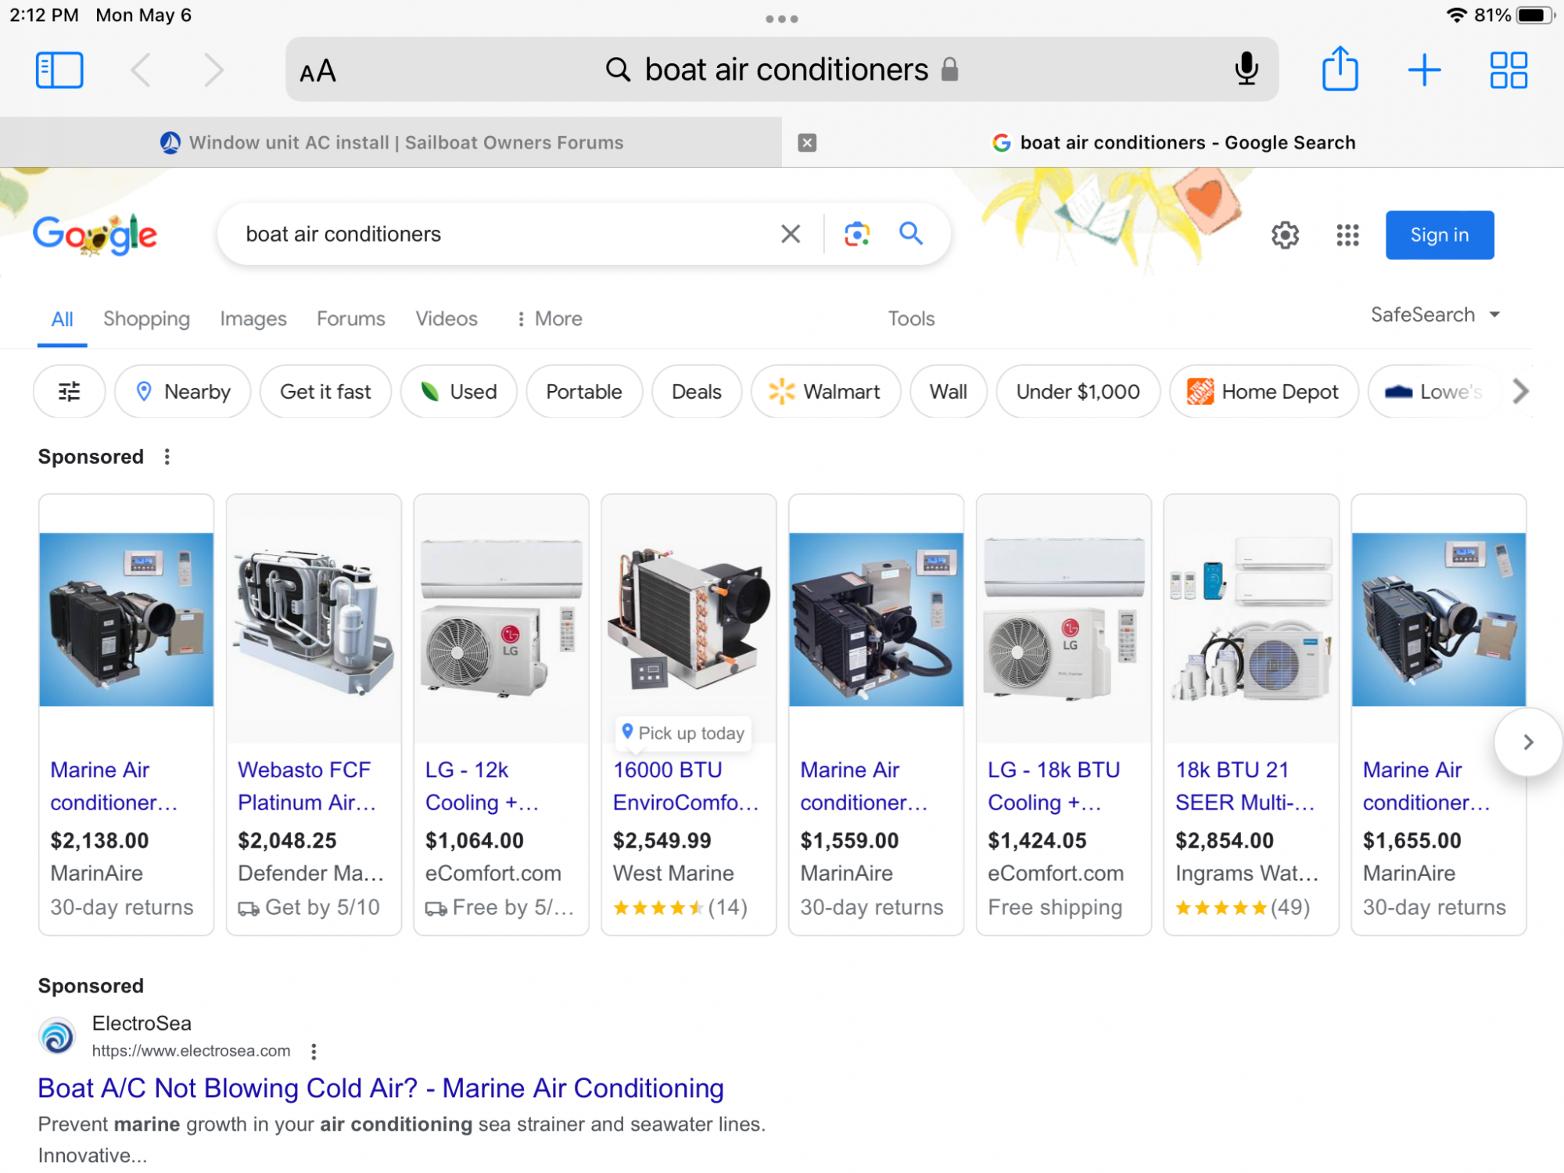Open the Safari multitasking three-dot menu
Screen dimensions: 1564x1173
782,19
